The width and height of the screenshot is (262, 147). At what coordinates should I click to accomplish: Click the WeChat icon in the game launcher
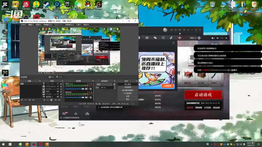(155, 38)
